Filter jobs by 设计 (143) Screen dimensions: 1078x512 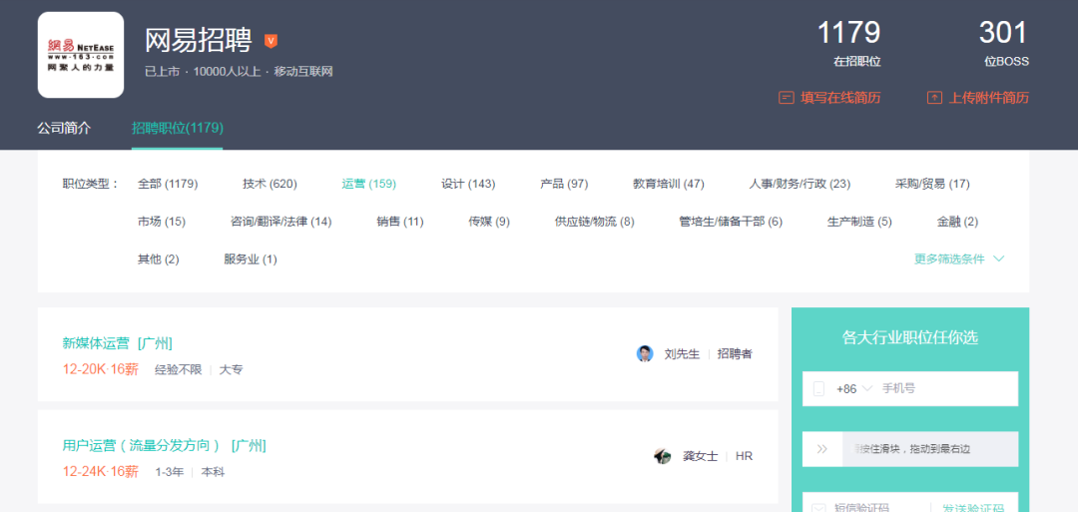point(468,184)
